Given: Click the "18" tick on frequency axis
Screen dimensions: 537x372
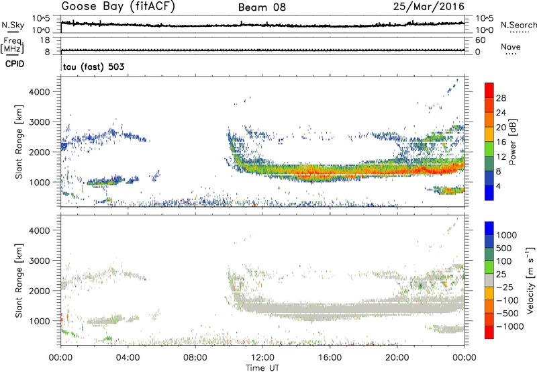Looking at the screenshot, I should pyautogui.click(x=44, y=40).
